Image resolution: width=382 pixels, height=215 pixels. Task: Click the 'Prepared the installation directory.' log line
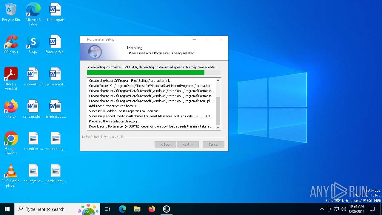click(114, 121)
